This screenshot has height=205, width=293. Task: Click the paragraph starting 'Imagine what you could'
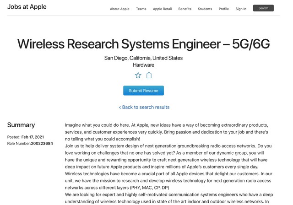tap(167, 132)
